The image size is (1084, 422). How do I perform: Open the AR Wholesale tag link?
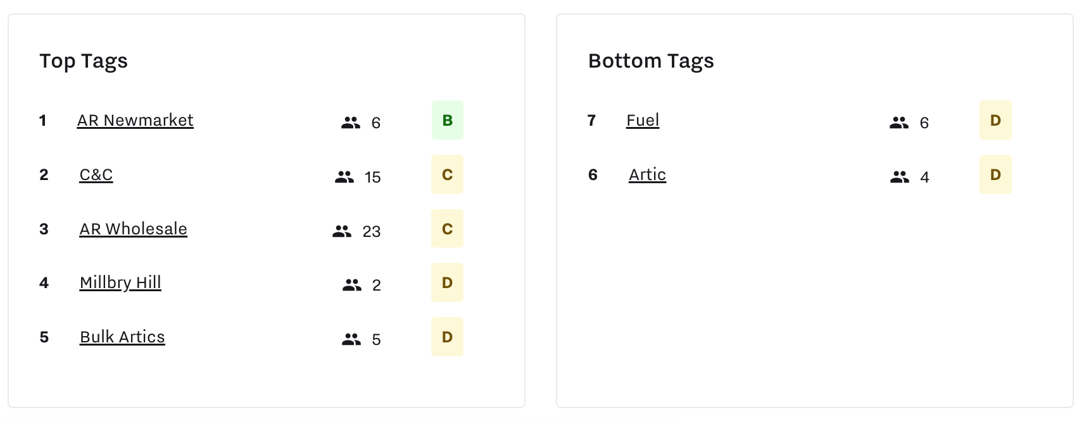tap(133, 229)
